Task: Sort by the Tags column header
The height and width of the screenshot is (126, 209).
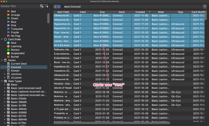Action: [180, 12]
